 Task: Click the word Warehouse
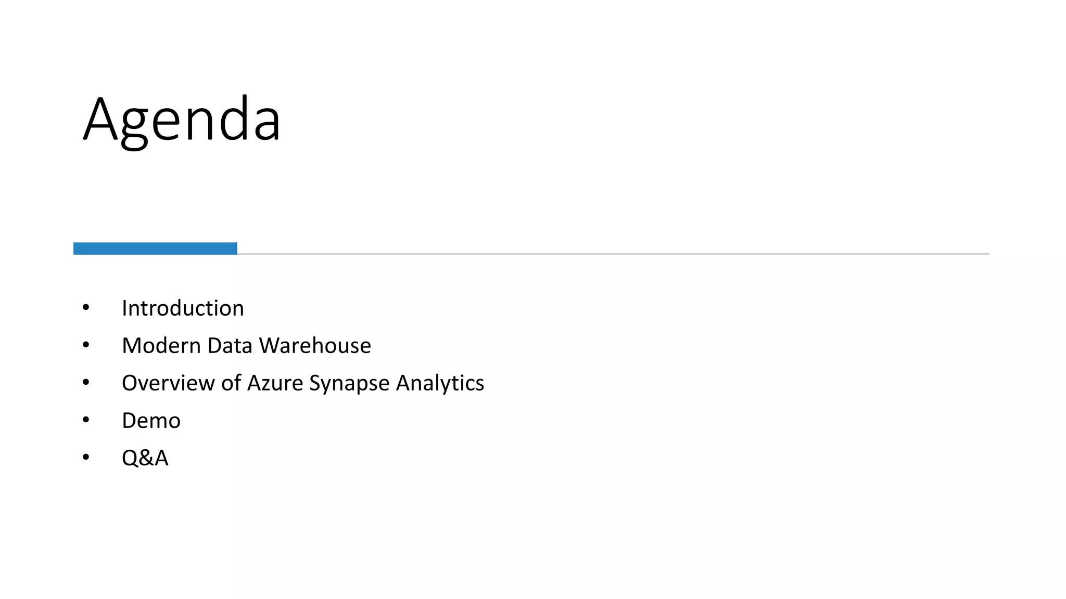[315, 346]
